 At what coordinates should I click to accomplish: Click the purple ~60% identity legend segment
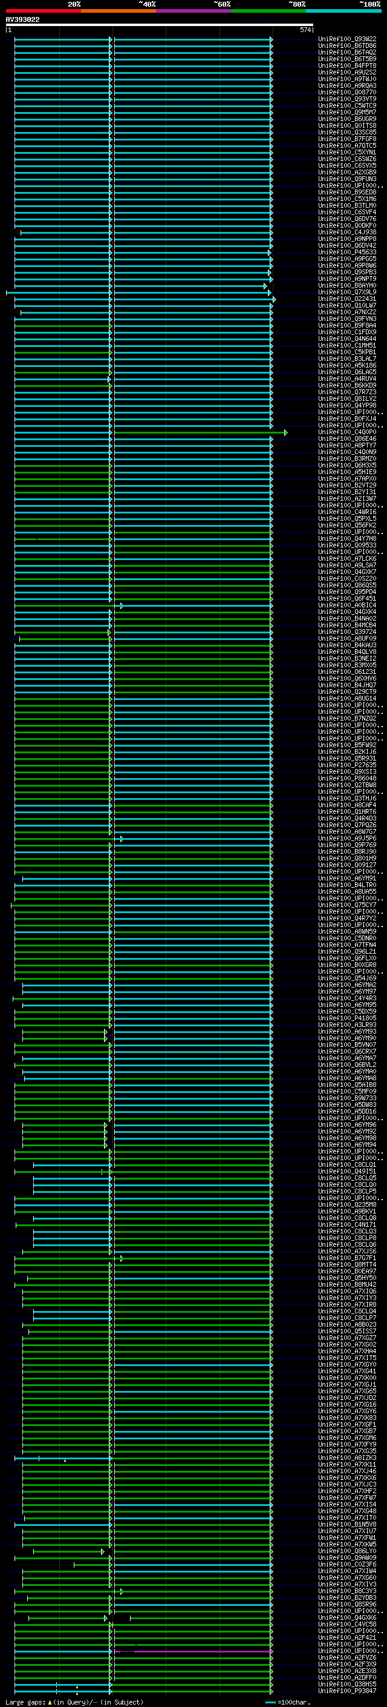tap(193, 11)
